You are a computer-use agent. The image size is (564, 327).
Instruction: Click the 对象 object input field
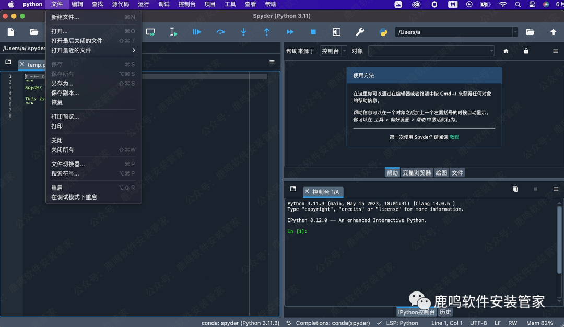428,51
